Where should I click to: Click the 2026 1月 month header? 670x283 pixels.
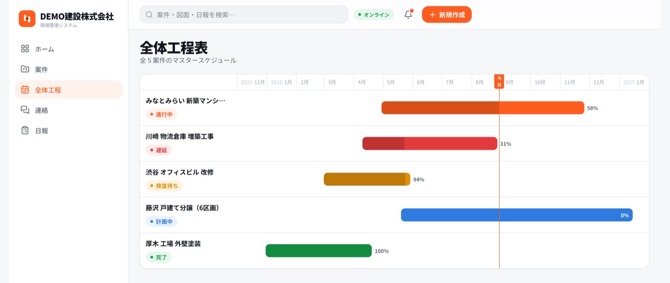pyautogui.click(x=281, y=82)
